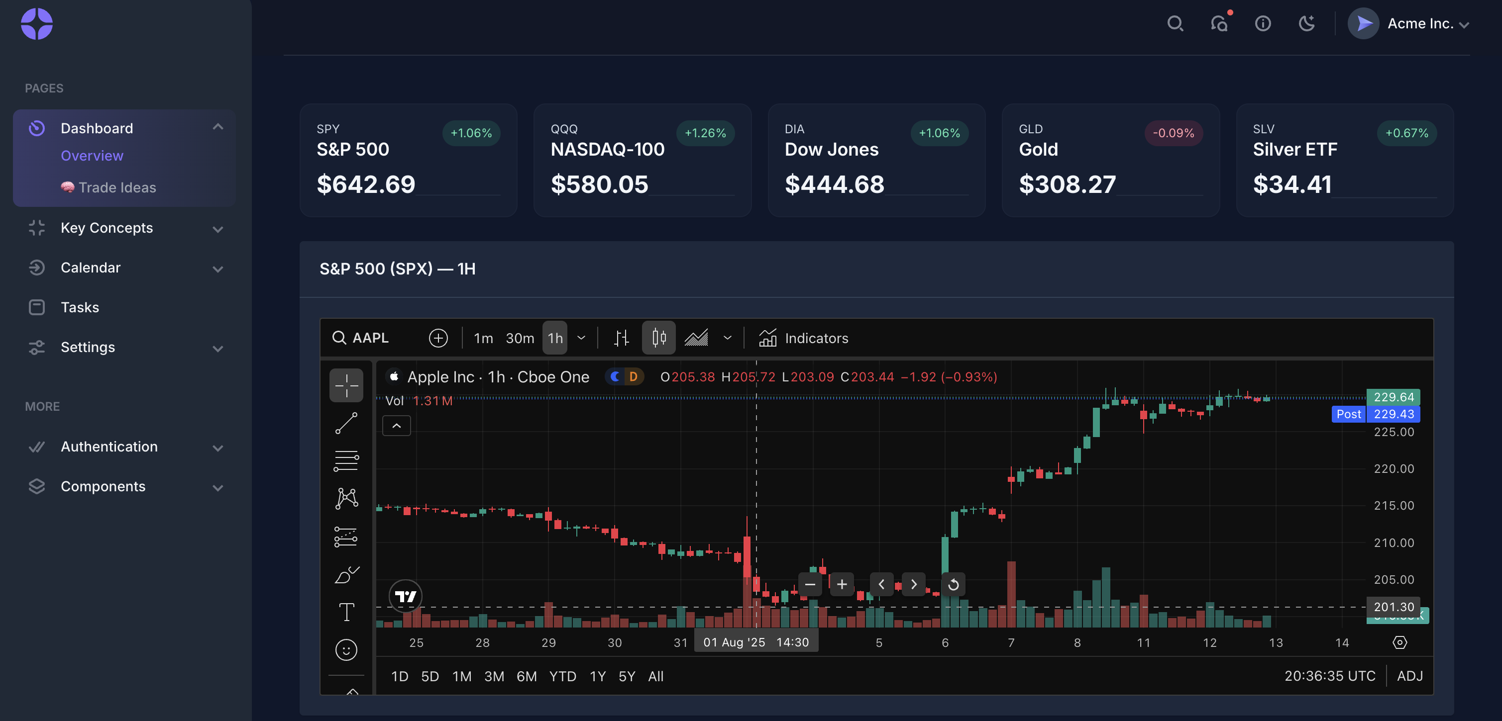The image size is (1502, 721).
Task: Toggle dark mode moon icon
Action: point(1307,24)
